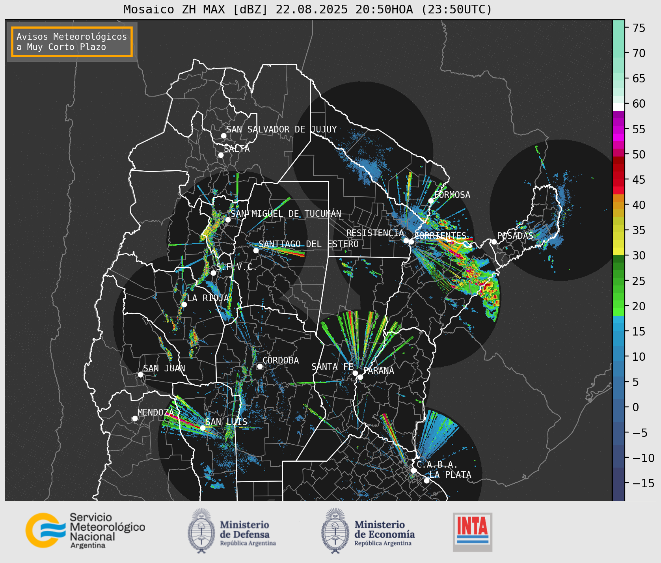Click the CÓRDOBA map label
Image resolution: width=661 pixels, height=563 pixels.
tap(281, 360)
